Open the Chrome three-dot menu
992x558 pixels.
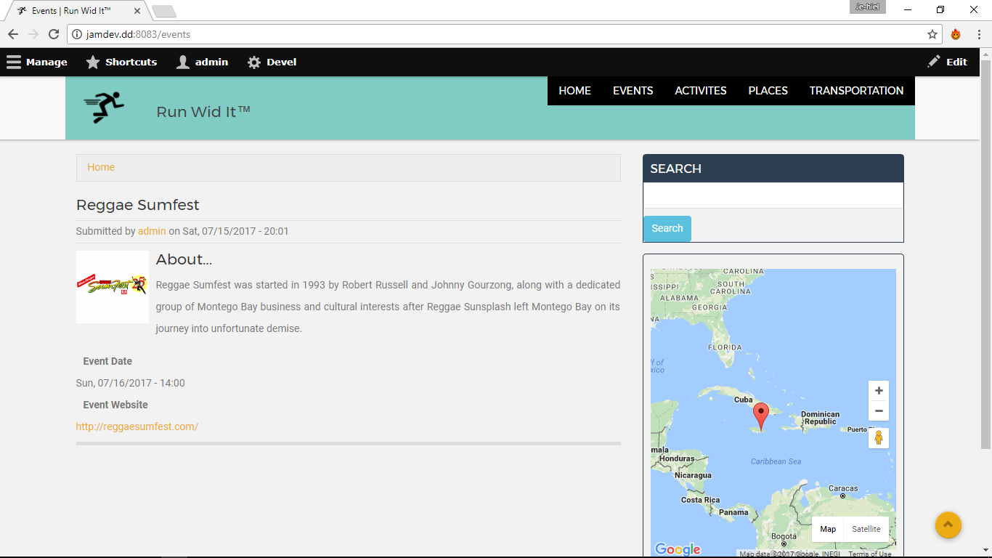pos(979,34)
